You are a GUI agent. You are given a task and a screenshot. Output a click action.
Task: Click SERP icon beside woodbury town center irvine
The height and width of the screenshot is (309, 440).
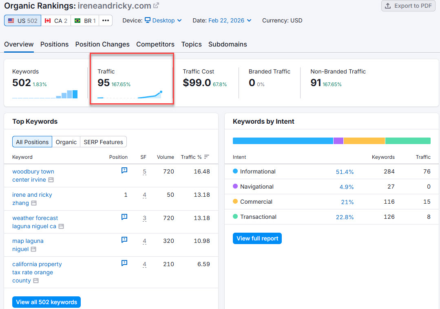coord(51,180)
